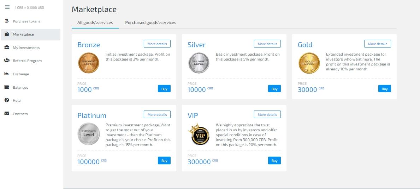Viewport: 420px width, 189px height.
Task: Click the shopping bag Marketplace icon
Action: tap(7, 34)
